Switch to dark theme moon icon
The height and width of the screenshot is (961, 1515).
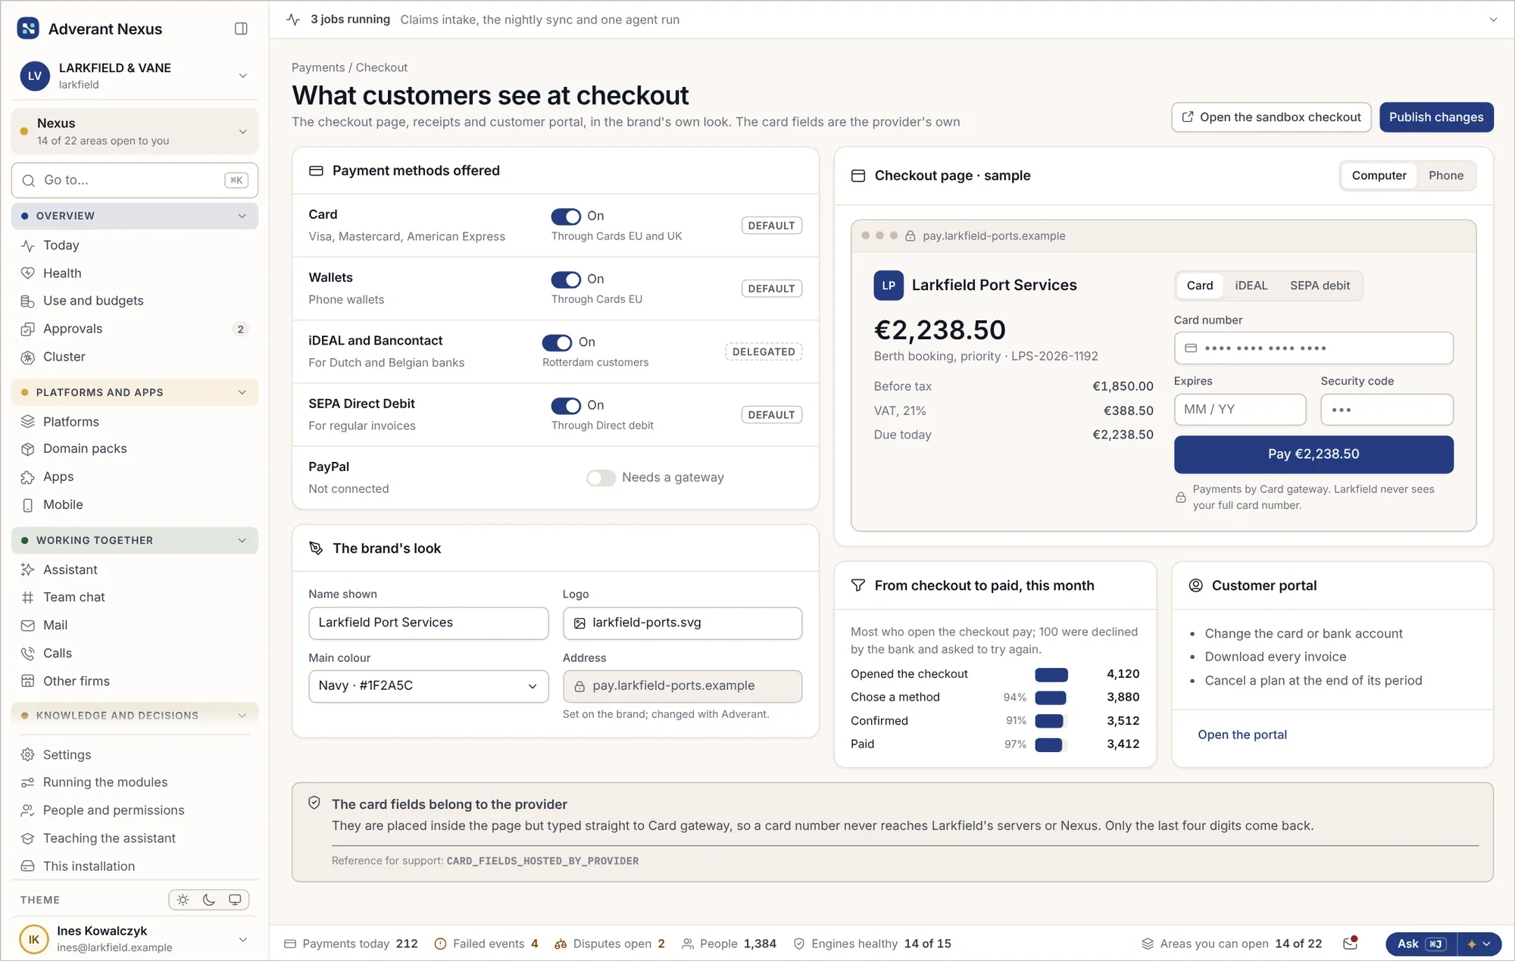[209, 900]
